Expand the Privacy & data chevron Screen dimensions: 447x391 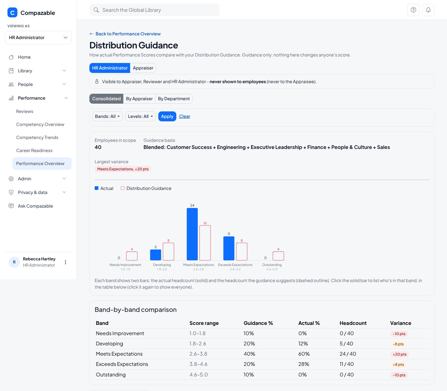coord(64,192)
